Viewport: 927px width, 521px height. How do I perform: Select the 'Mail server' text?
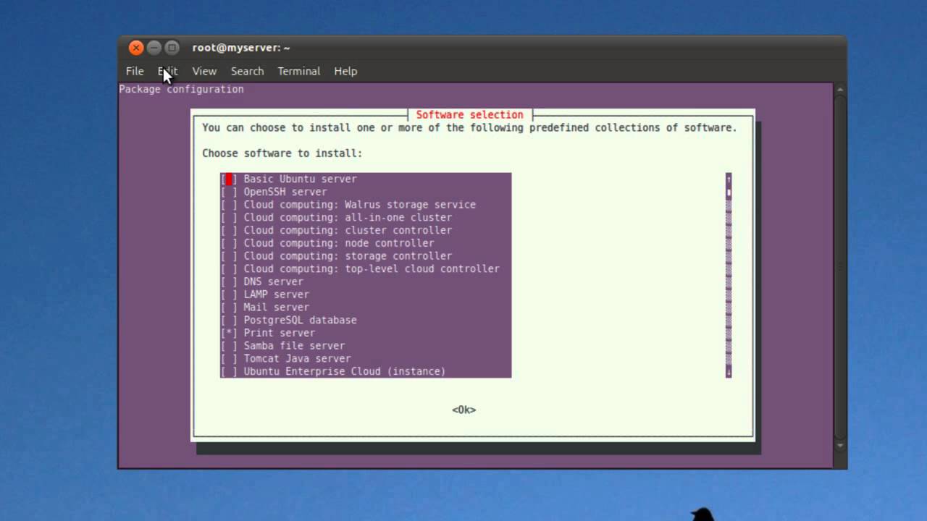(x=277, y=307)
